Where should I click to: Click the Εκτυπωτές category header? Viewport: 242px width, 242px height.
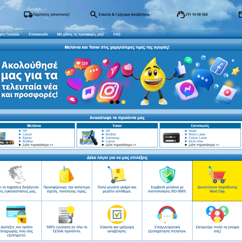(200, 126)
